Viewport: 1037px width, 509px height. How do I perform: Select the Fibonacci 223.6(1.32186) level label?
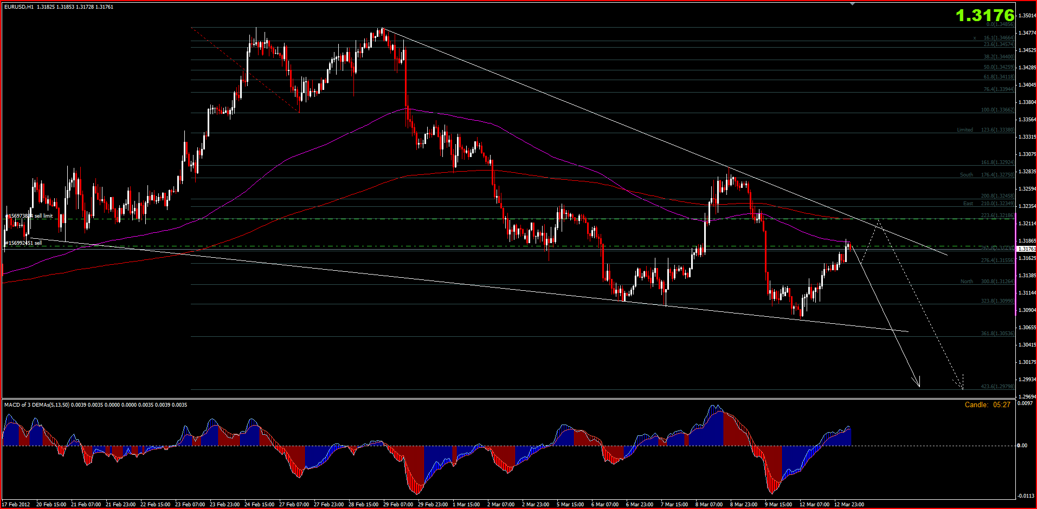997,216
